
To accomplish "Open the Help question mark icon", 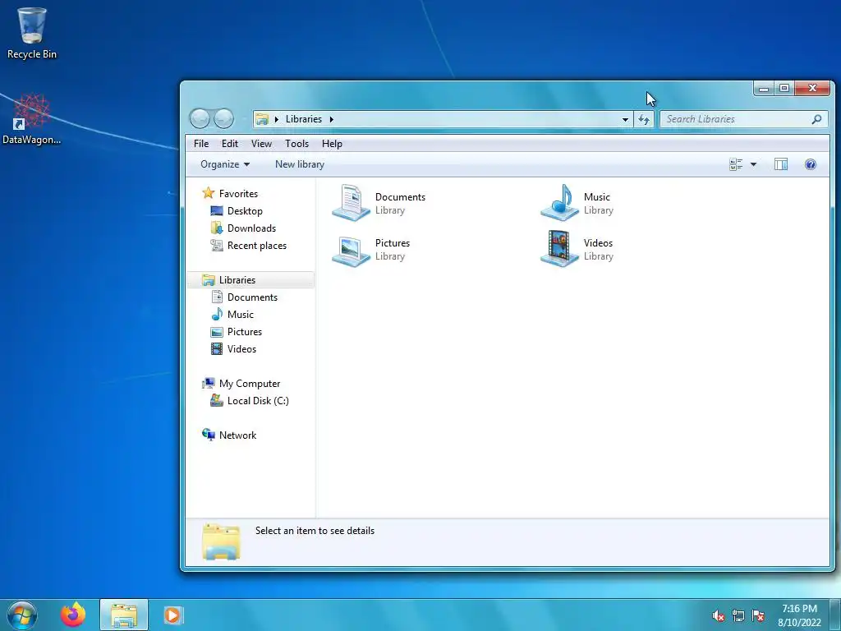I will 811,164.
